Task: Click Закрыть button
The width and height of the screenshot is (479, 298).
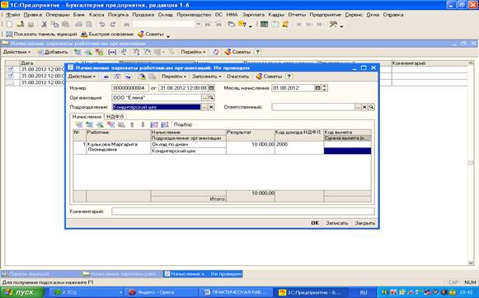Action: [364, 223]
